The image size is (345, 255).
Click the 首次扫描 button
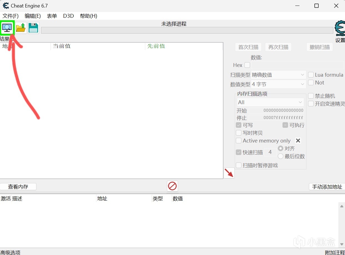click(x=248, y=47)
